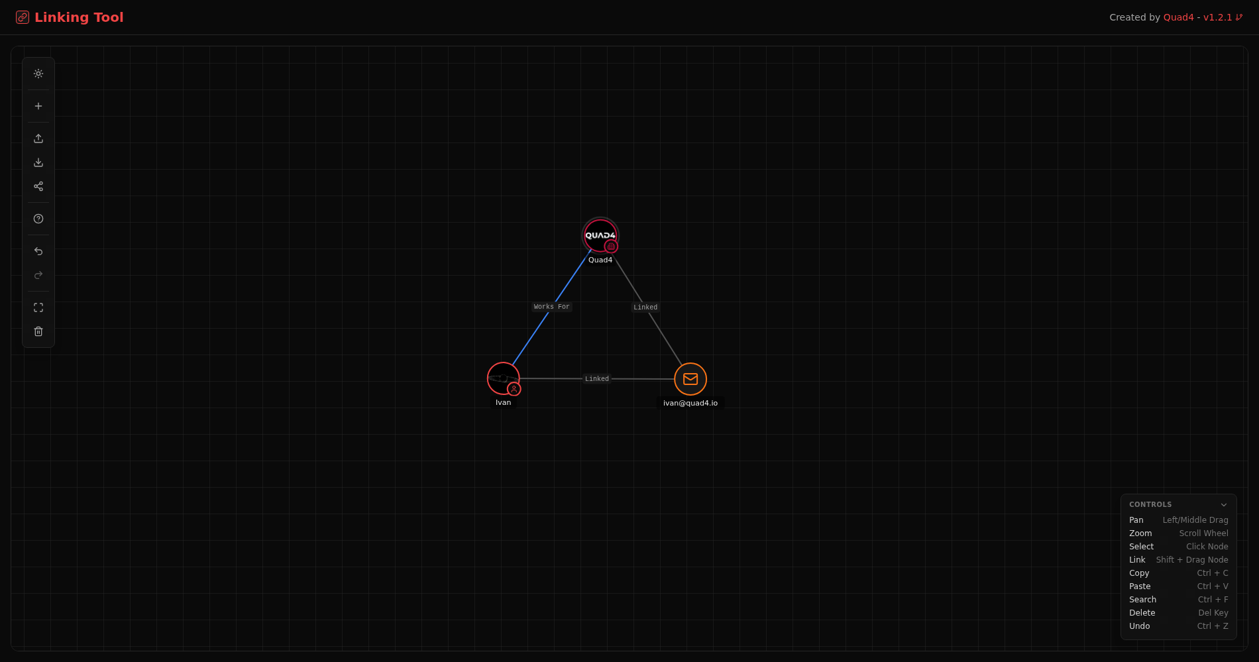Collapse the CONTROLS panel chevron
This screenshot has height=662, width=1259.
[1223, 504]
